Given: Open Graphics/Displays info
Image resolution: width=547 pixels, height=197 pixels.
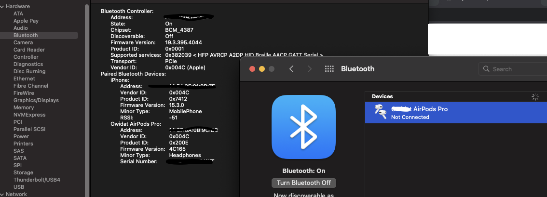Looking at the screenshot, I should 36,100.
